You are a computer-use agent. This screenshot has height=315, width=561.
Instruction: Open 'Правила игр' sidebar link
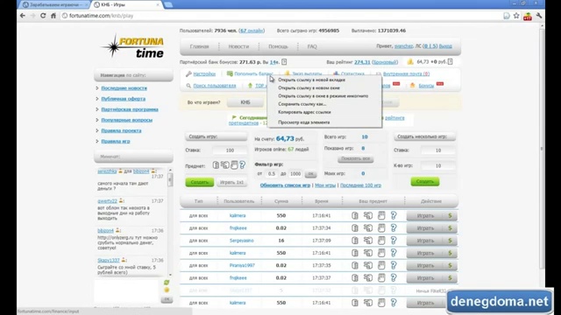pos(116,141)
